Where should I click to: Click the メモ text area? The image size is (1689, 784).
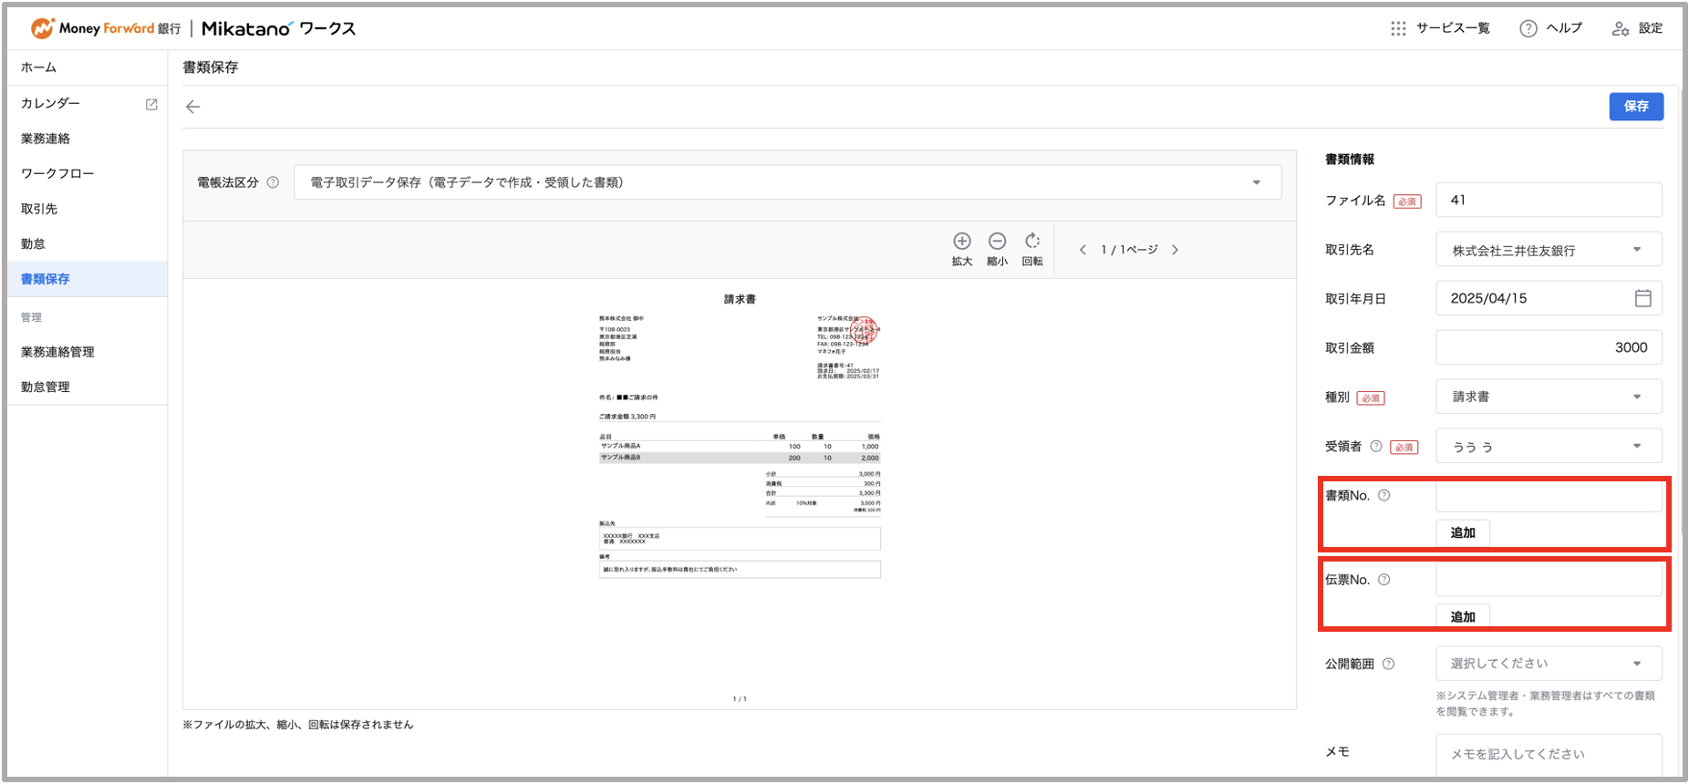pos(1549,755)
